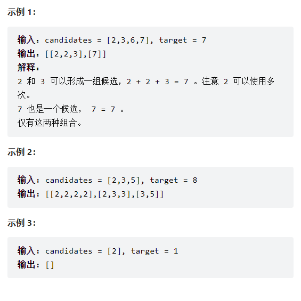Click the sum 2 + 2 + 3 = 7
This screenshot has width=301, height=301.
157,82
